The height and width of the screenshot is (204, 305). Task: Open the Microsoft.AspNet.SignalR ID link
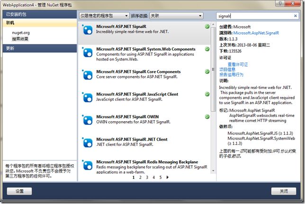pyautogui.click(x=256, y=33)
